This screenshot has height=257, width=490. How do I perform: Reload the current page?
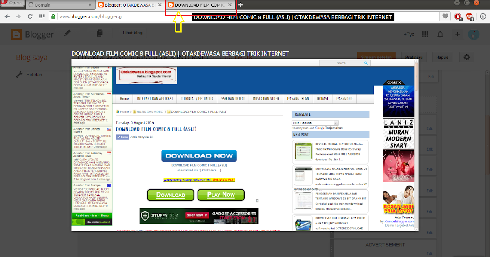pos(30,17)
